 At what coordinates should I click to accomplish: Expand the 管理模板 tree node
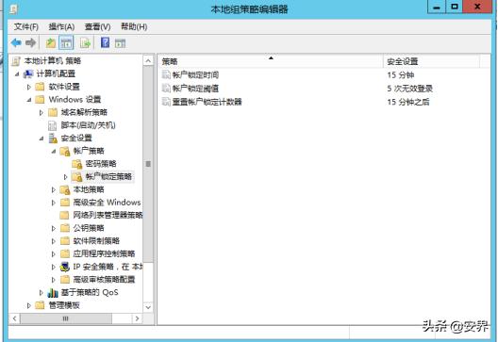click(x=29, y=305)
